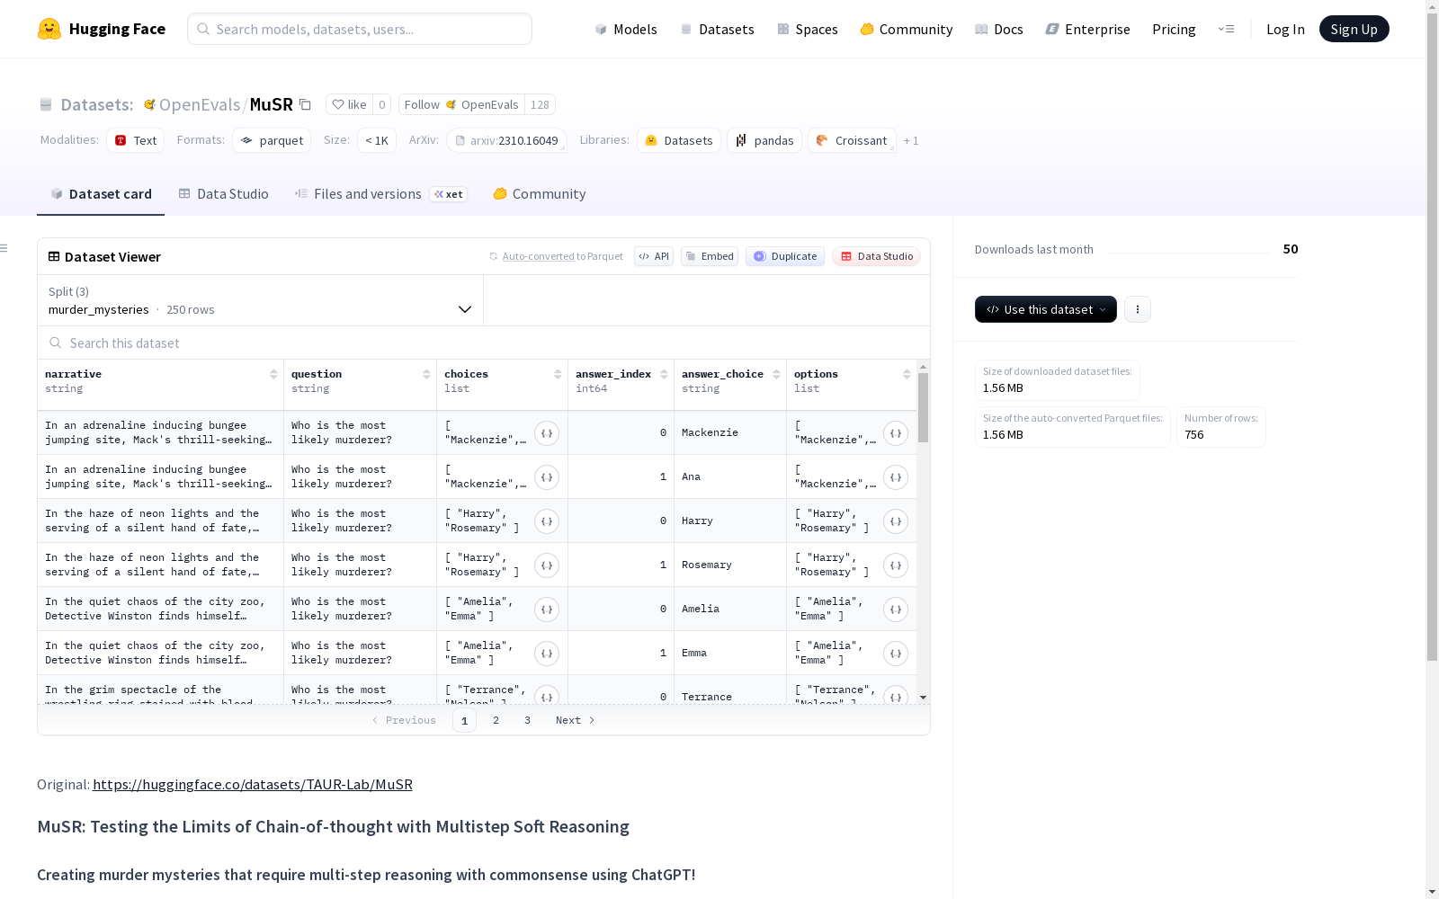Expand JSON for choices in the answer Rosemary row

point(547,565)
